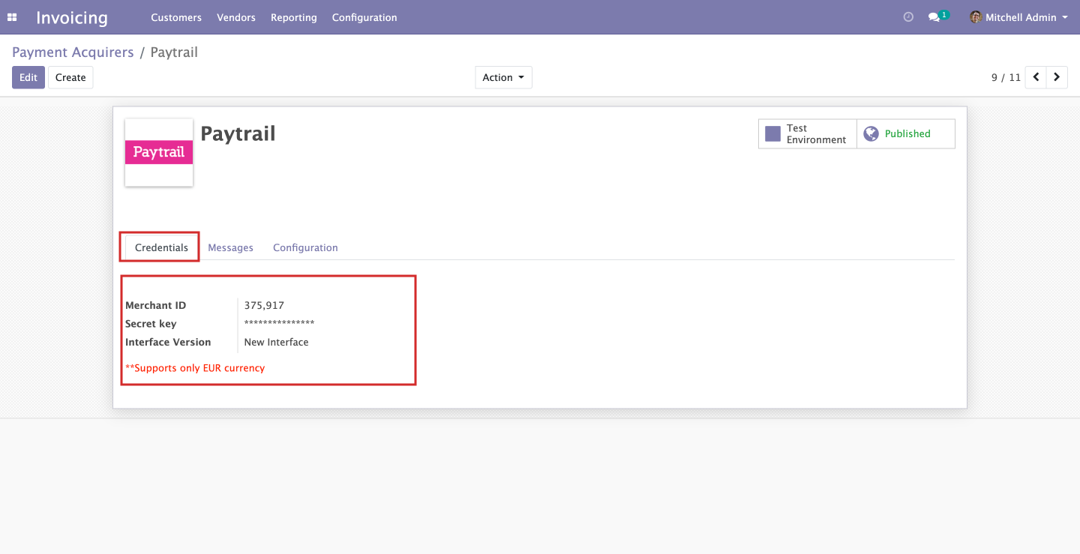Open the Configuration top menu
Screen dimensions: 1080x554
tap(364, 17)
